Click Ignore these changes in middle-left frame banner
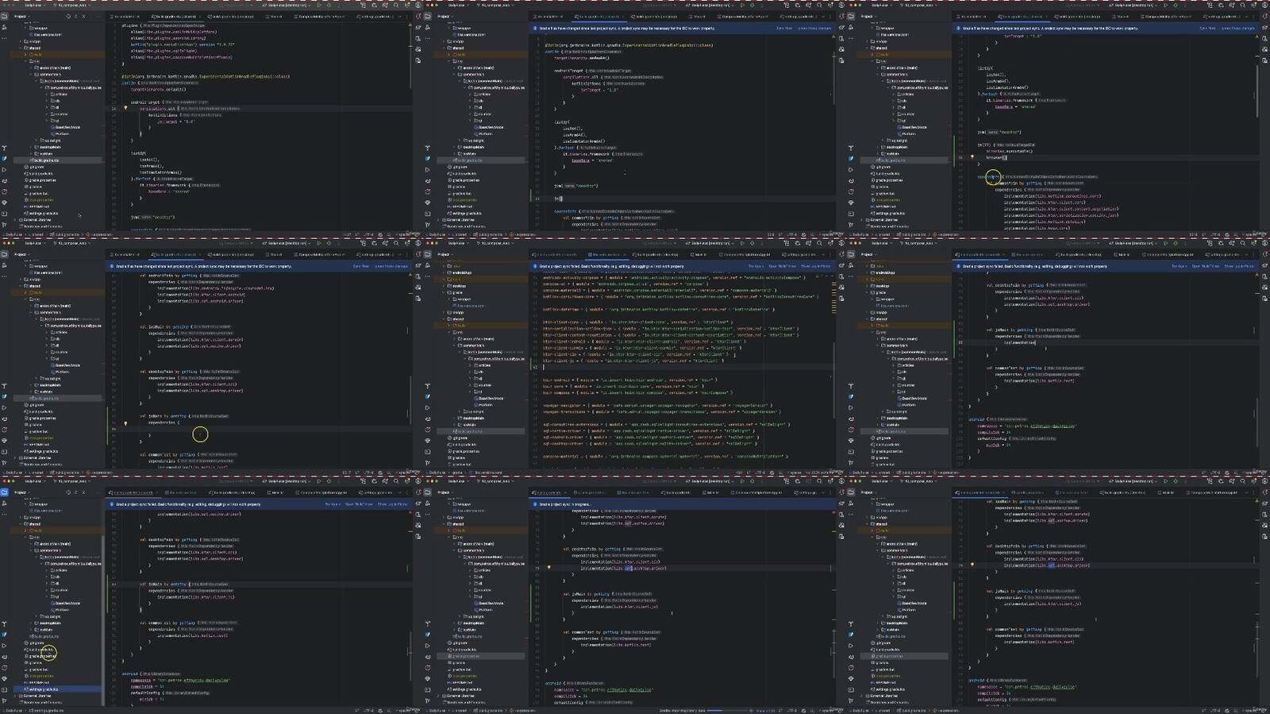Image resolution: width=1270 pixels, height=714 pixels. (391, 266)
